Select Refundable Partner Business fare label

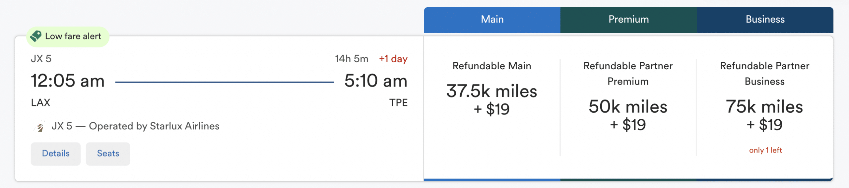click(764, 74)
